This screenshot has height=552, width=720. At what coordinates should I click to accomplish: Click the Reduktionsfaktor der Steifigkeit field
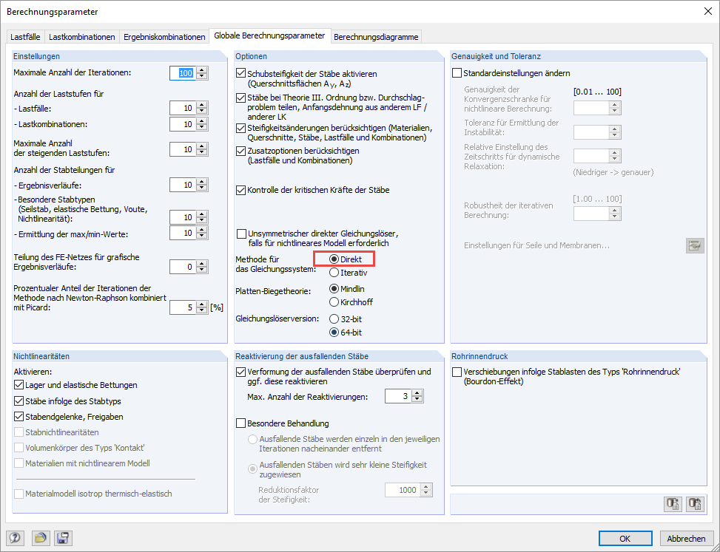tap(403, 490)
